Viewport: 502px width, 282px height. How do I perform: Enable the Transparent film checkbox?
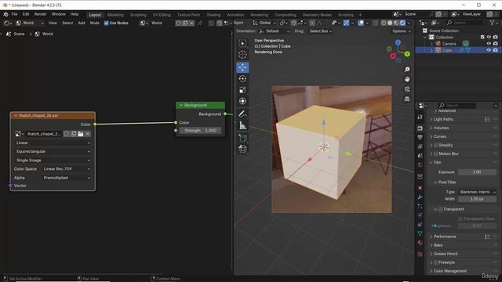(441, 209)
